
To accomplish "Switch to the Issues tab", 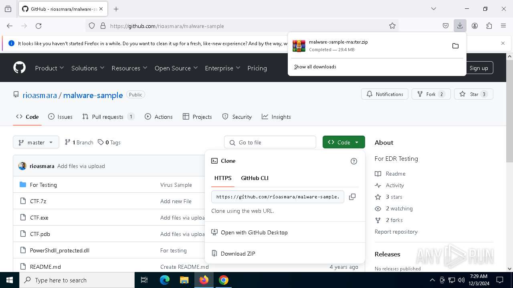I will pyautogui.click(x=60, y=117).
